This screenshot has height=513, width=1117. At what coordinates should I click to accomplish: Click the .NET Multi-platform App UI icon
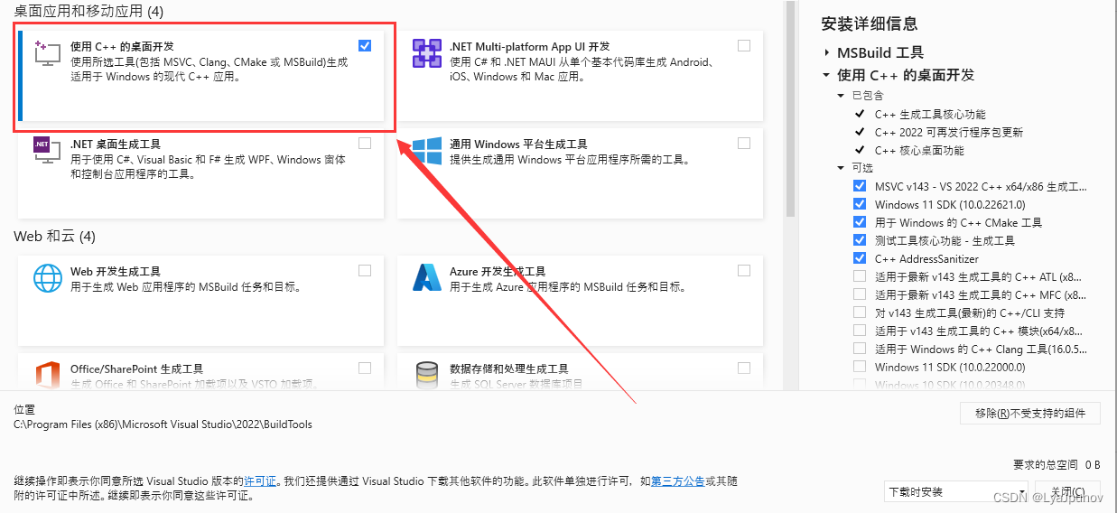tap(426, 53)
